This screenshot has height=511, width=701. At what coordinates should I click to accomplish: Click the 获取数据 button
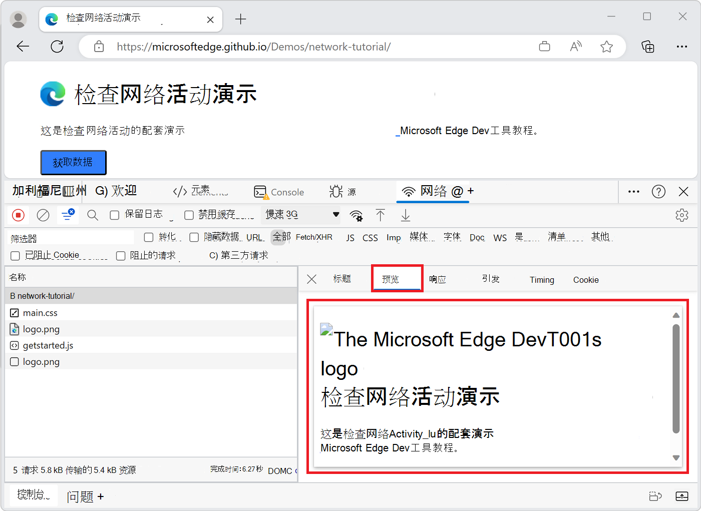tap(73, 162)
